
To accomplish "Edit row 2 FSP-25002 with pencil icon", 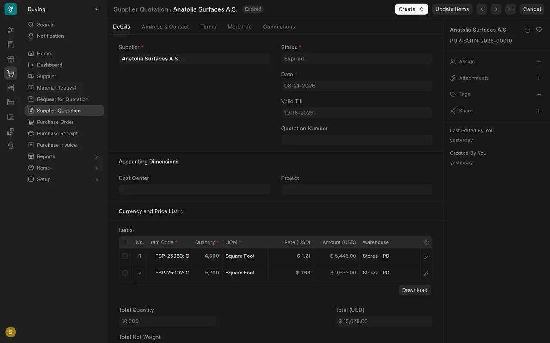I will tap(426, 274).
